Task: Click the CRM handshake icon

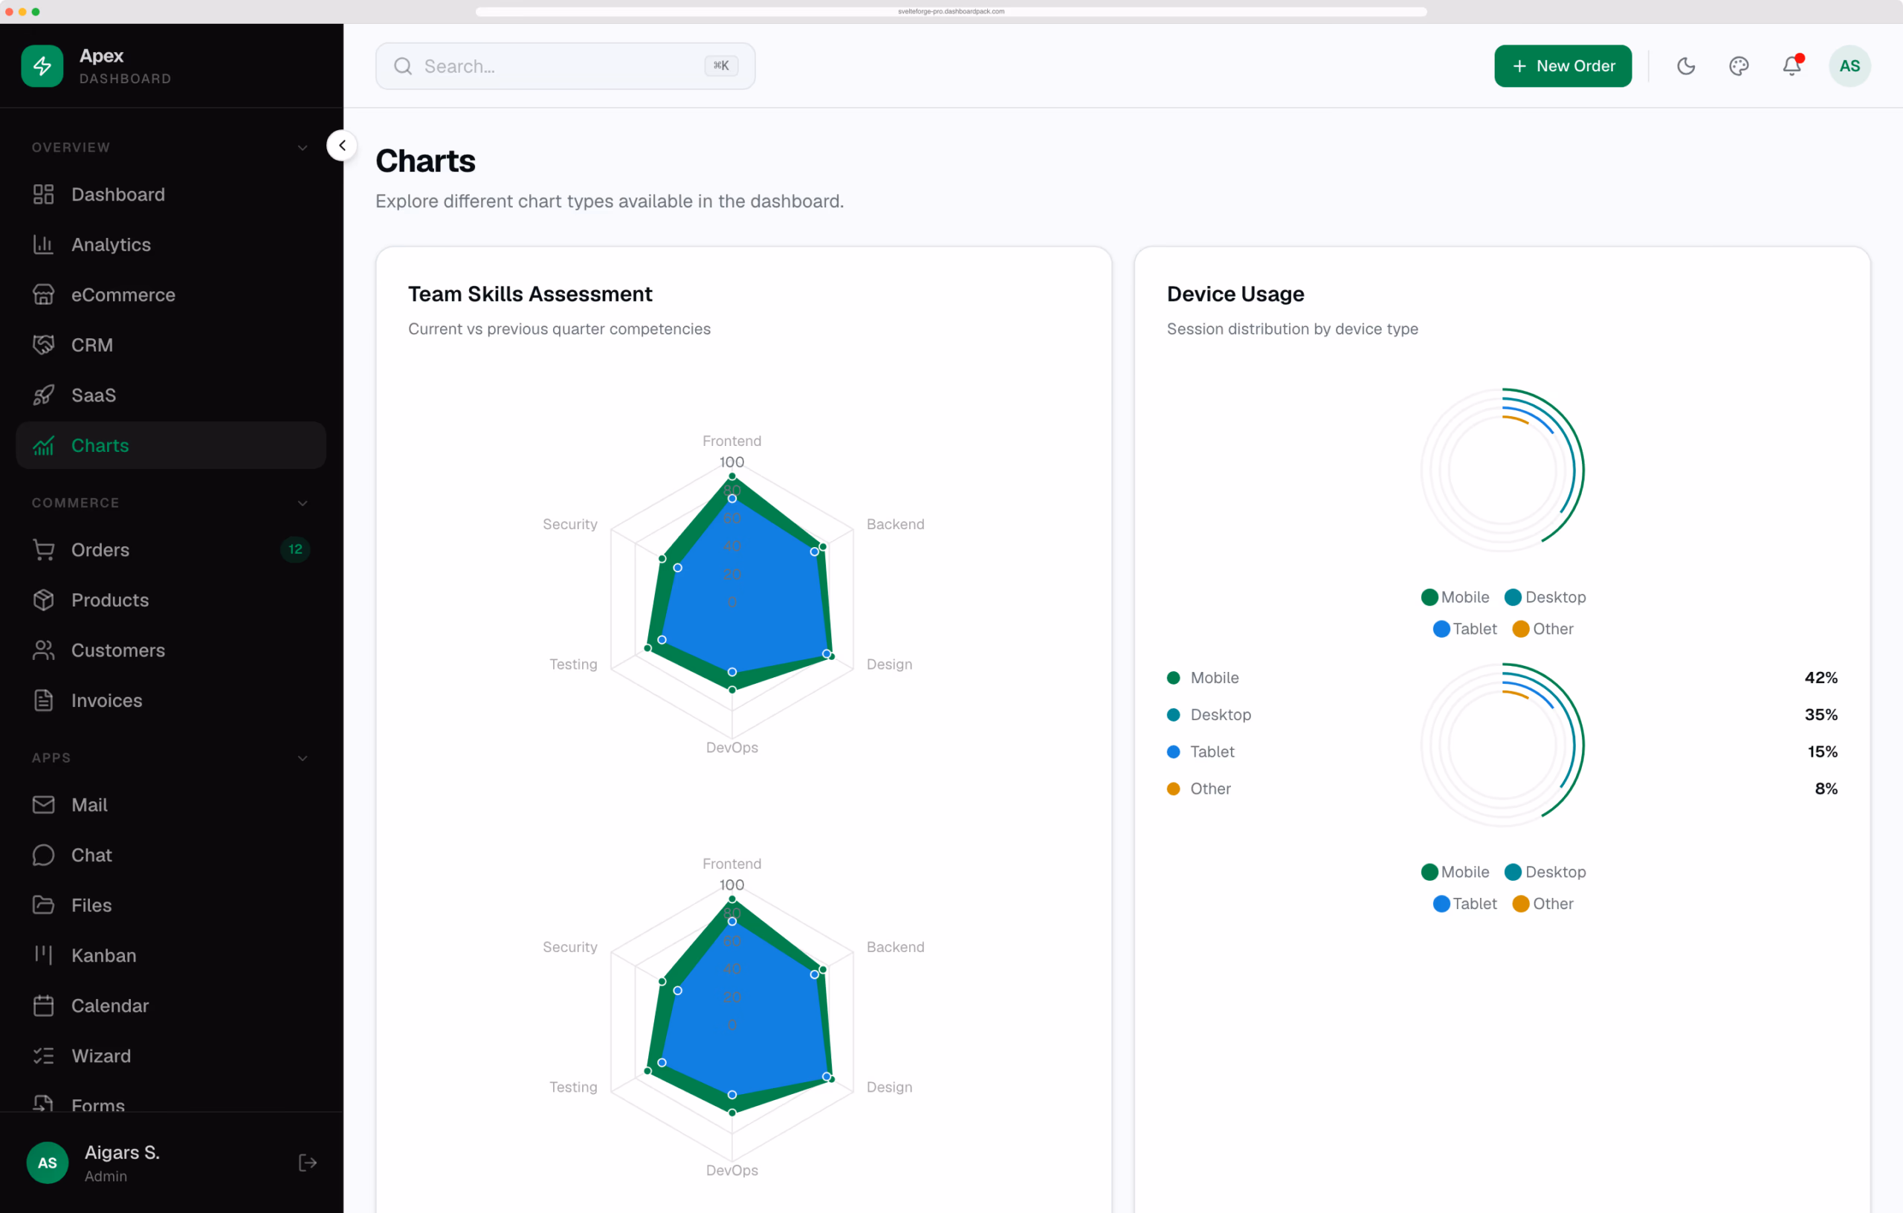Action: 43,345
